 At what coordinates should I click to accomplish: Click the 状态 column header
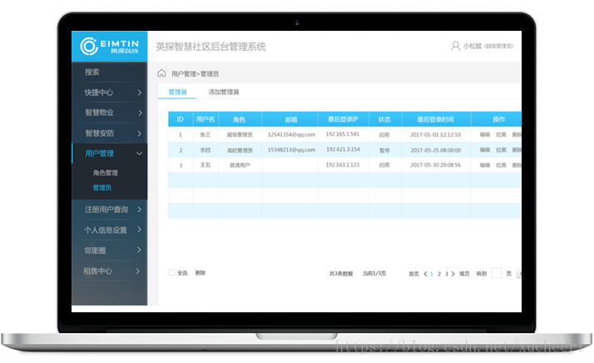pos(384,119)
